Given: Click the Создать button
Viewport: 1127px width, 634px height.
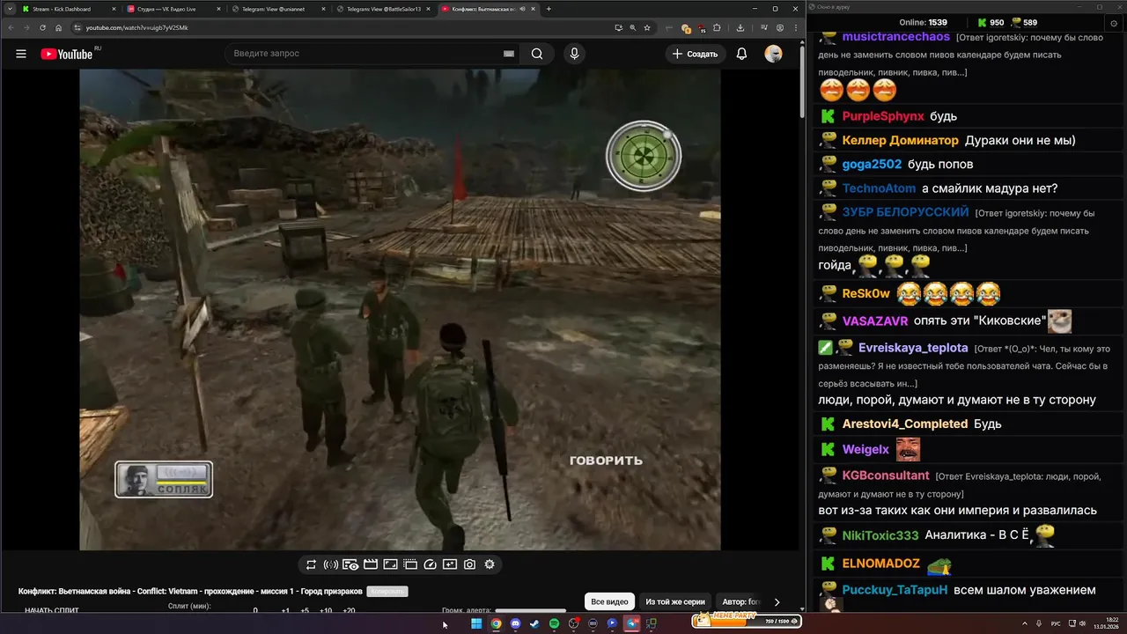Looking at the screenshot, I should 695,54.
